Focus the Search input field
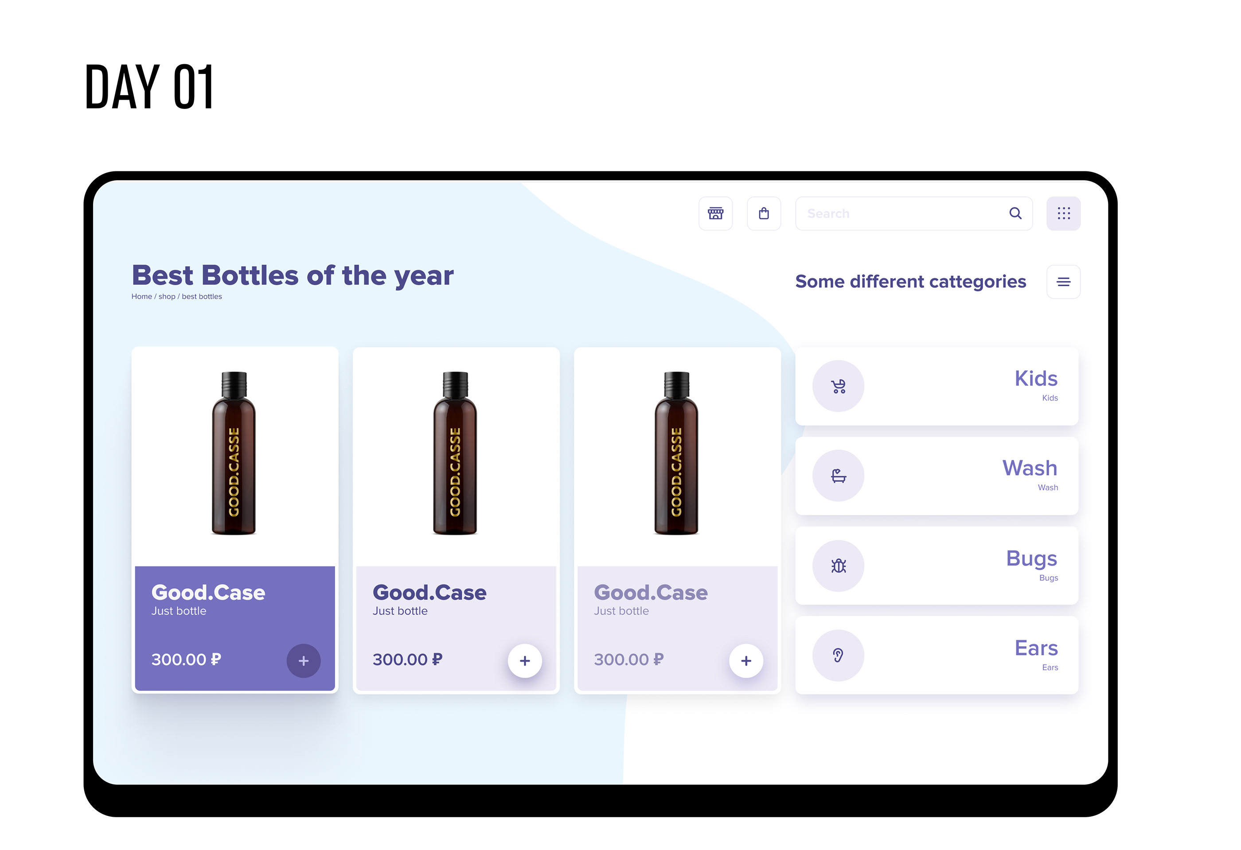Screen dimensions: 1241x850 pos(902,213)
